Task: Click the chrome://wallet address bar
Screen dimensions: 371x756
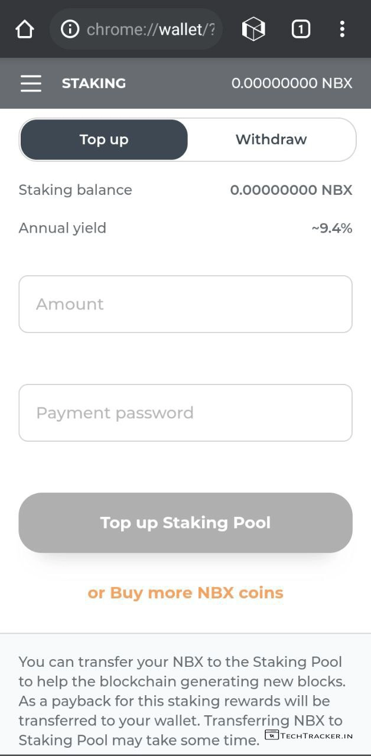Action: click(150, 29)
